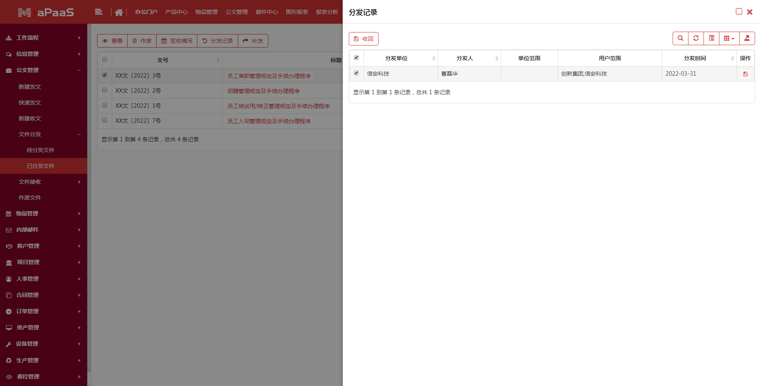Viewport: 761px width, 386px height.
Task: Sort by 文号 column
Action: coord(167,60)
